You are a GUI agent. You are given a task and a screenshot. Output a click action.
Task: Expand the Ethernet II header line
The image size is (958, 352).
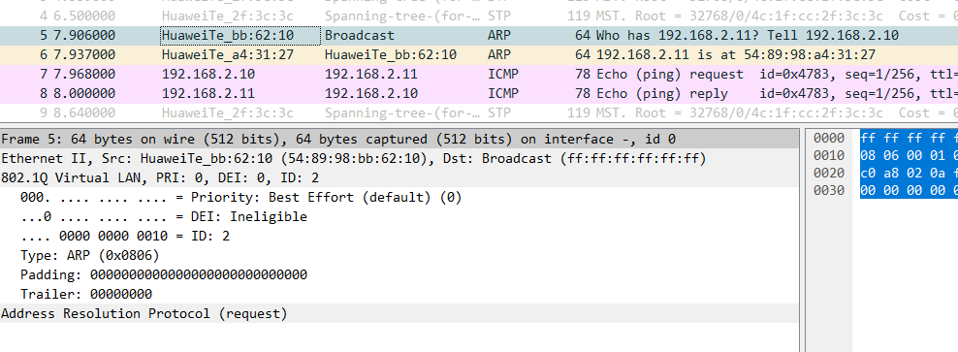click(399, 159)
